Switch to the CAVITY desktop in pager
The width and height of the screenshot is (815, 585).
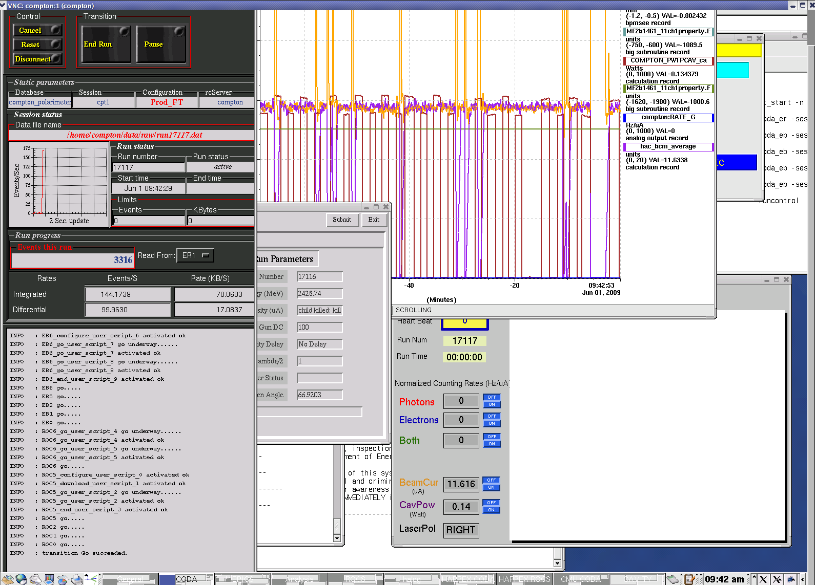click(x=637, y=579)
